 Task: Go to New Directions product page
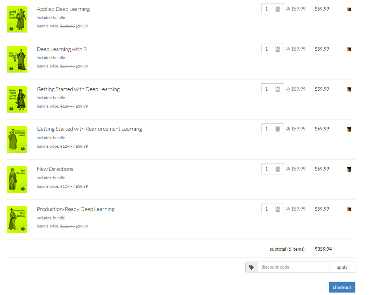[x=55, y=169]
